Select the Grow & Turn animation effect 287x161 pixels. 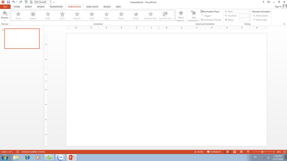pyautogui.click(x=165, y=15)
